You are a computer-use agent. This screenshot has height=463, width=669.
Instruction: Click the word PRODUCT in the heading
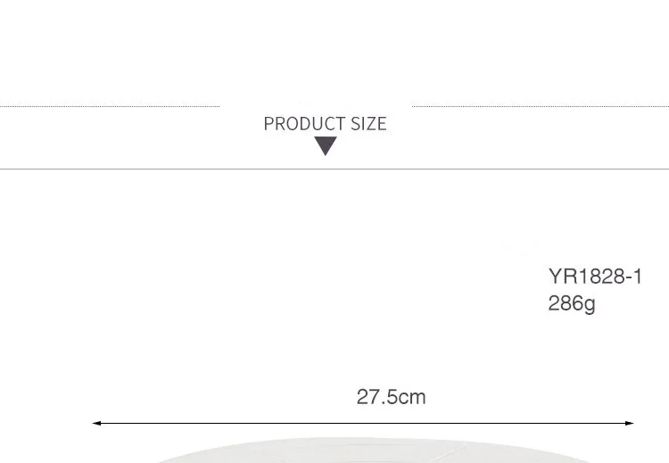pos(304,124)
